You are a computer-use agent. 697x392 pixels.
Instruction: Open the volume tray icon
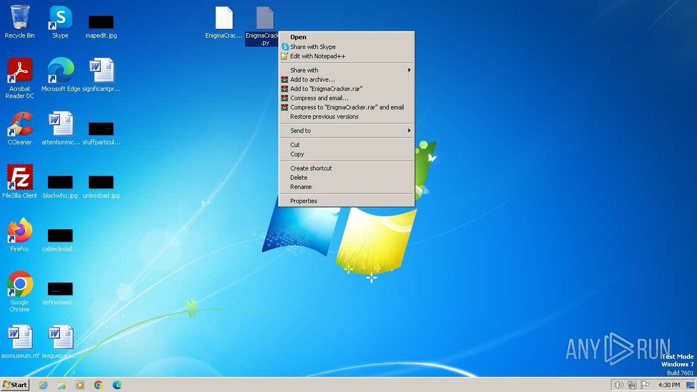pos(619,385)
